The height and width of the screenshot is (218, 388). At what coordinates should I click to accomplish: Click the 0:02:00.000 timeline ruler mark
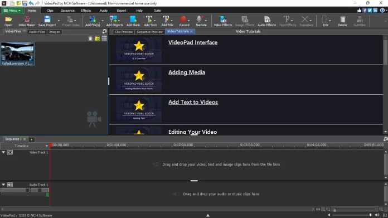pos(183,145)
